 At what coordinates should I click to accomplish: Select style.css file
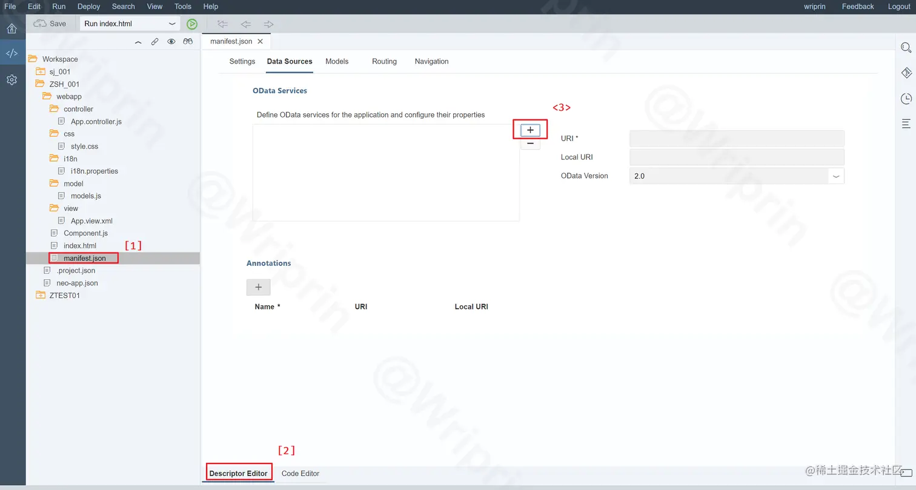(84, 146)
